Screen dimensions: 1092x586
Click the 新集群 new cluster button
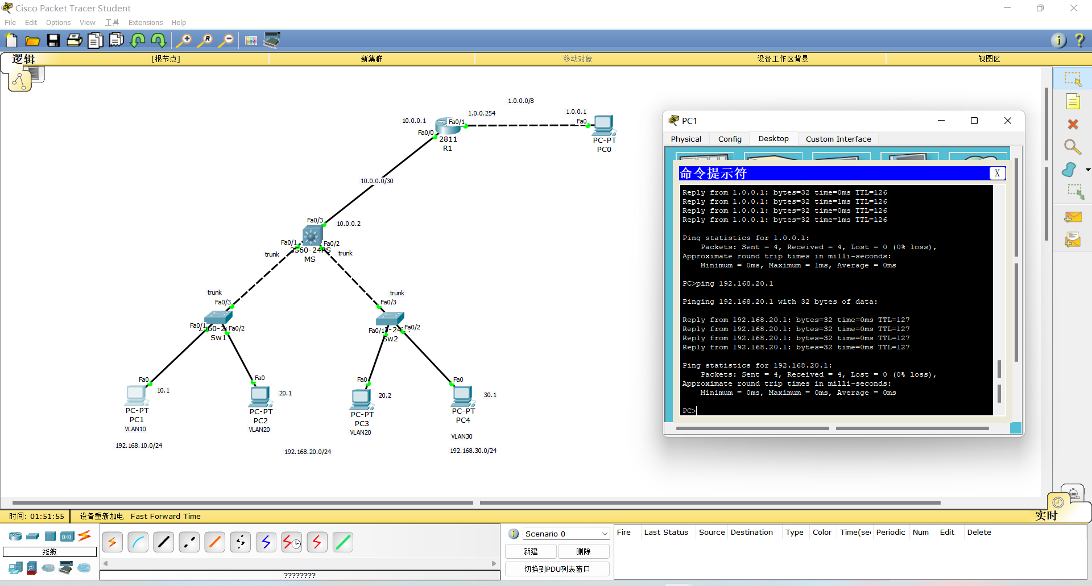[x=371, y=59]
